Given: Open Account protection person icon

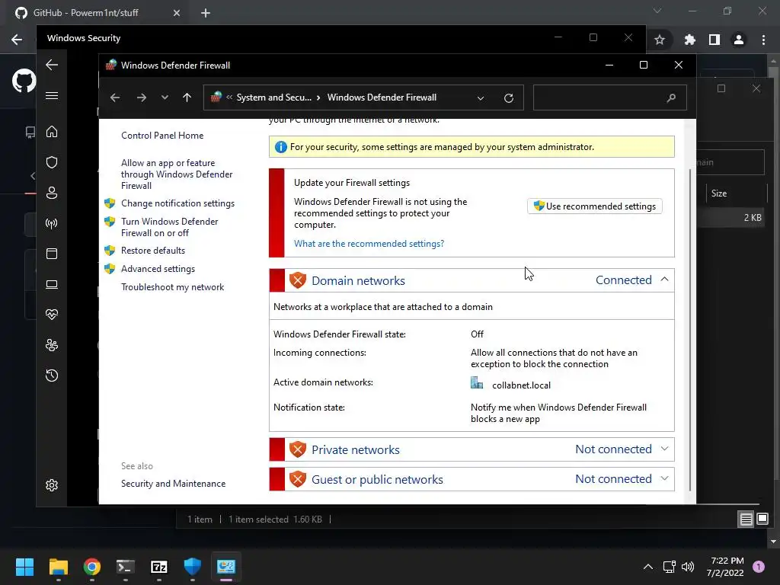Looking at the screenshot, I should tap(52, 193).
